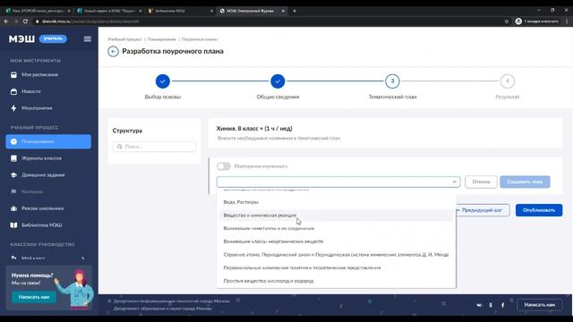This screenshot has width=573, height=322.
Task: Bookmark this page with star icon
Action: point(507,21)
